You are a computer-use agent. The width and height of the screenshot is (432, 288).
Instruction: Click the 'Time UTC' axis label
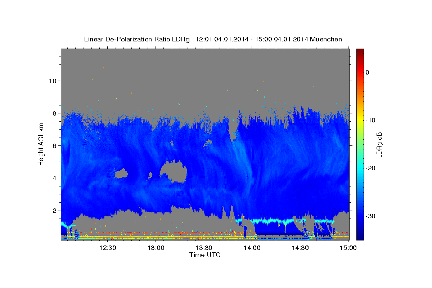pyautogui.click(x=205, y=255)
